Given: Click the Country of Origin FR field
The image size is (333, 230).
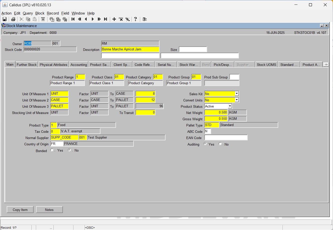Looking at the screenshot, I should [57, 144].
